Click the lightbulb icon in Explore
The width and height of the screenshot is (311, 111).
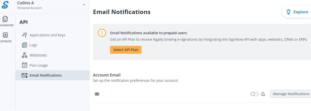[x=288, y=12]
